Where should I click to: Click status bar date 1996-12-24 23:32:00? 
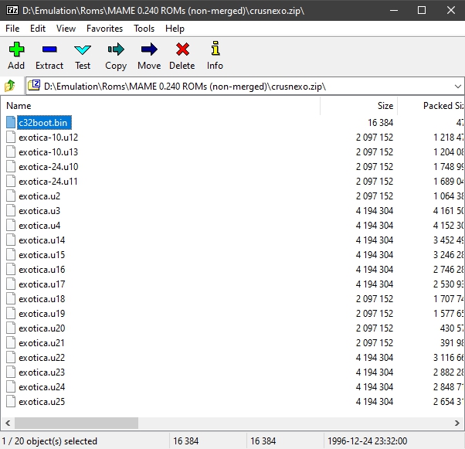click(367, 441)
